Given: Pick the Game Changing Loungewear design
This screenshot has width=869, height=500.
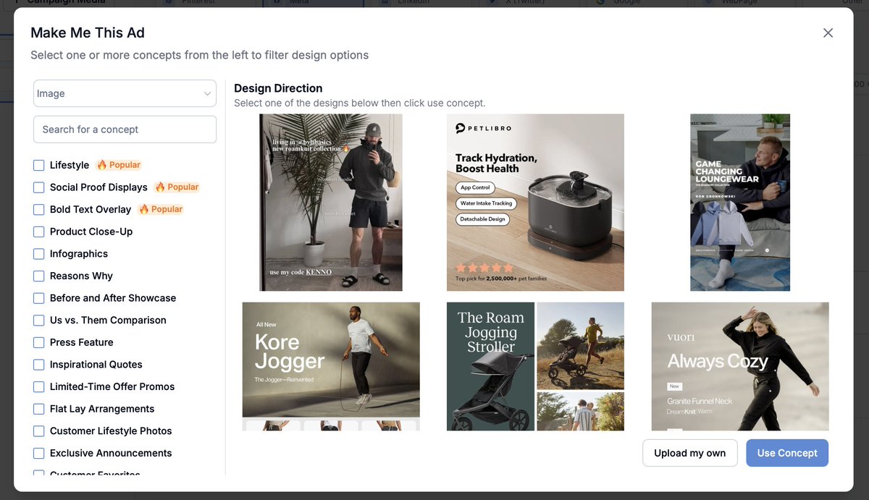Looking at the screenshot, I should pyautogui.click(x=740, y=203).
